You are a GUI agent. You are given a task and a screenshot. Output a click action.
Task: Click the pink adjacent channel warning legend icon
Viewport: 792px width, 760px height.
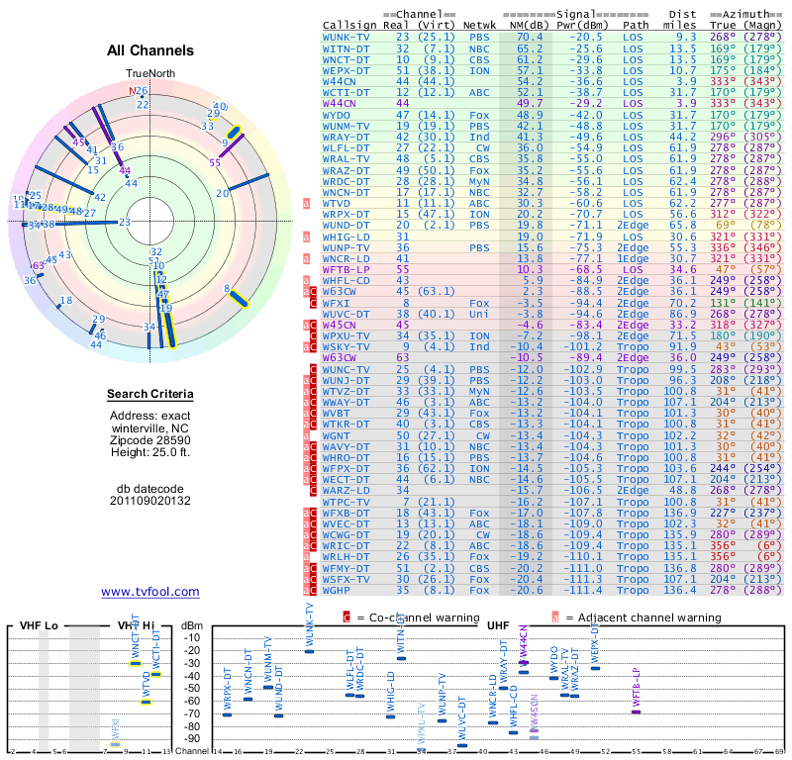pyautogui.click(x=555, y=617)
